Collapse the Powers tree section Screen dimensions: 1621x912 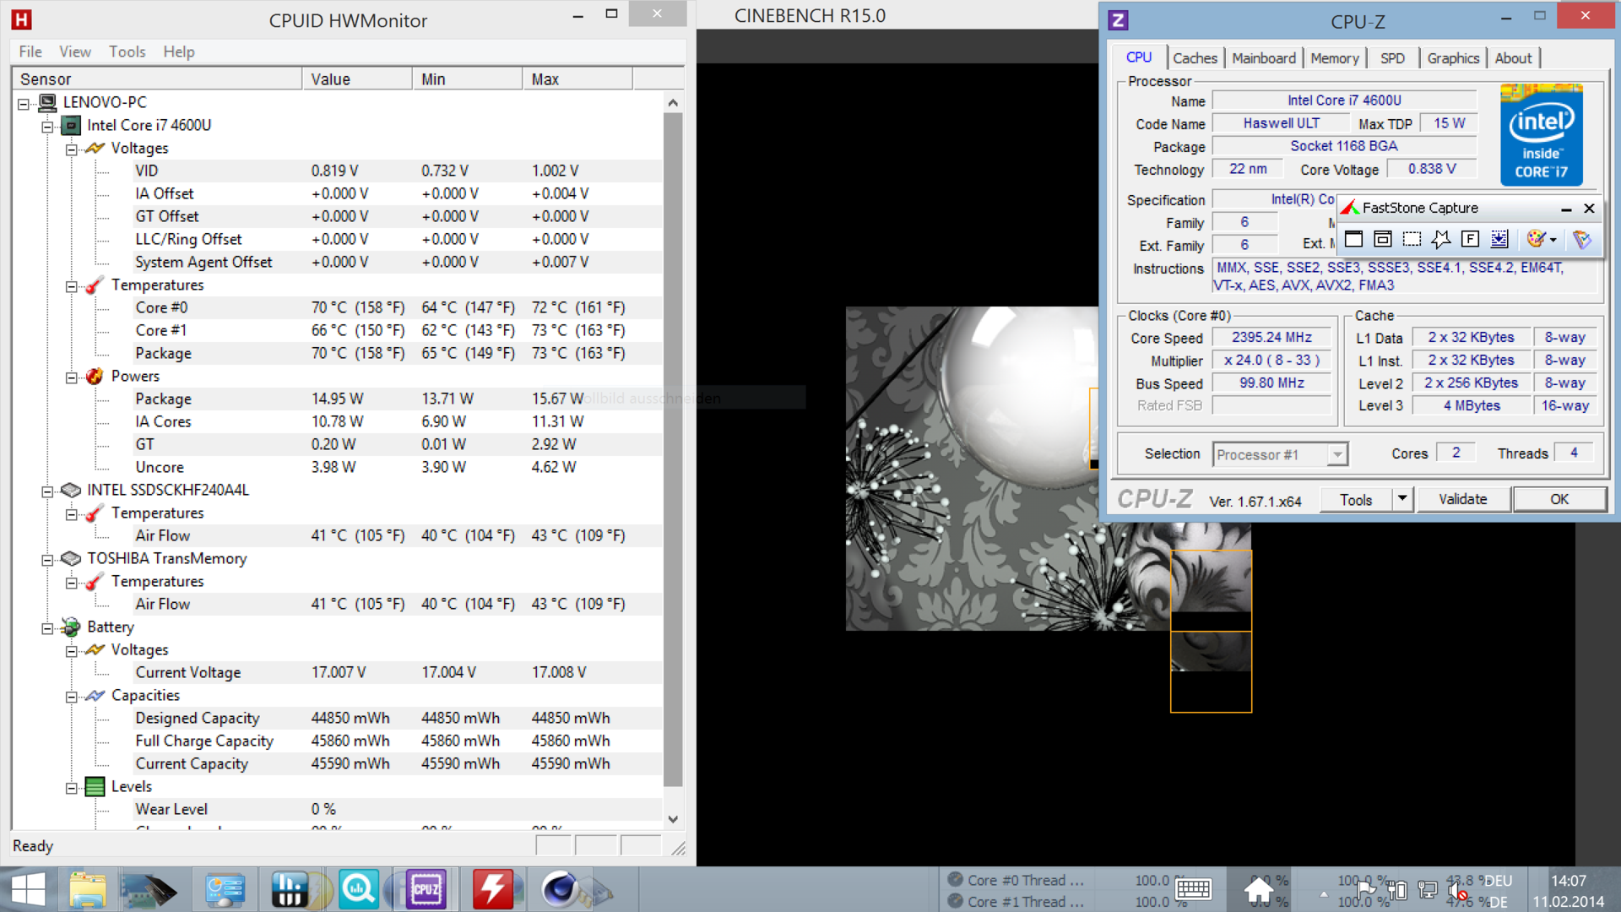(72, 377)
